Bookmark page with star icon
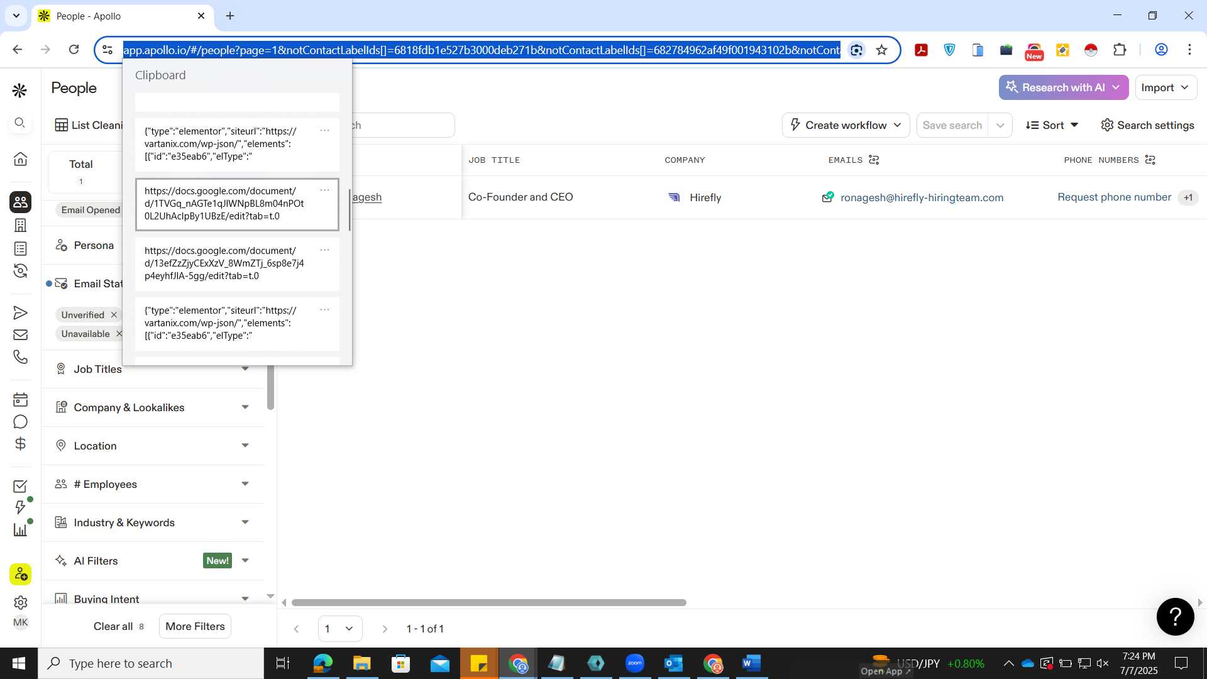 881,50
